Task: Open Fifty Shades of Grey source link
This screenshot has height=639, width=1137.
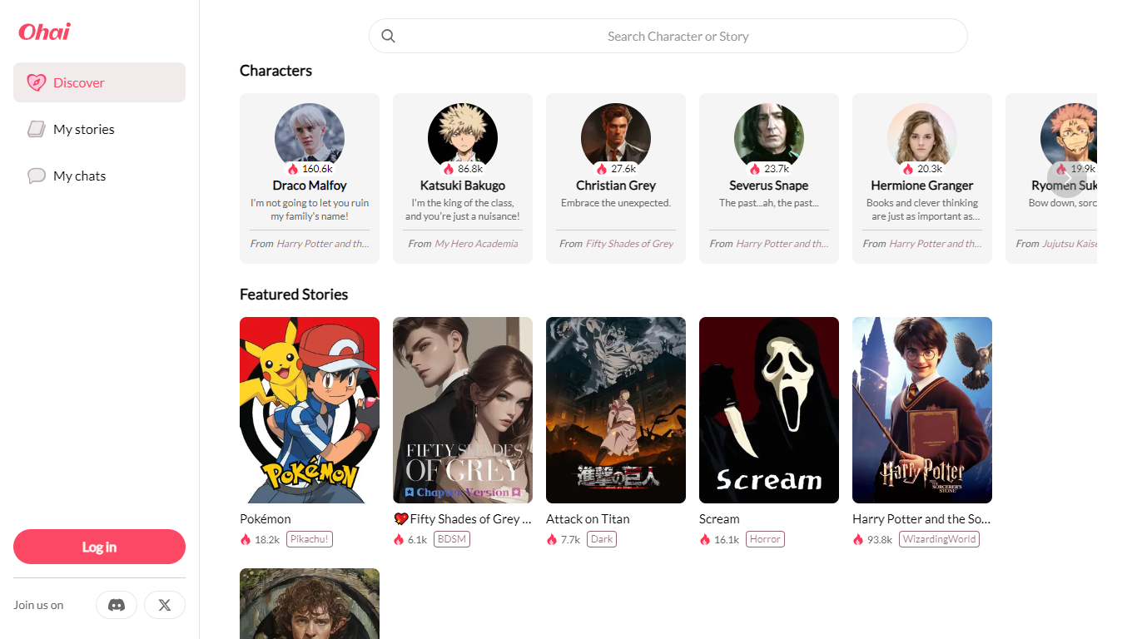Action: 629,244
